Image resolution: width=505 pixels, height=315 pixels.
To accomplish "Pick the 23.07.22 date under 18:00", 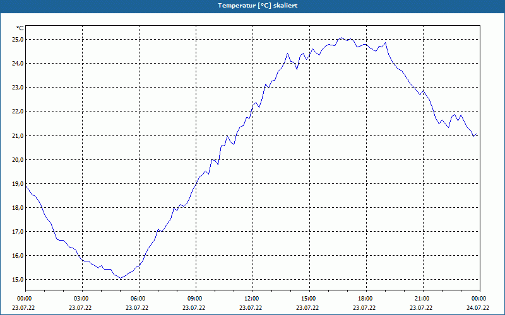I will pyautogui.click(x=364, y=308).
